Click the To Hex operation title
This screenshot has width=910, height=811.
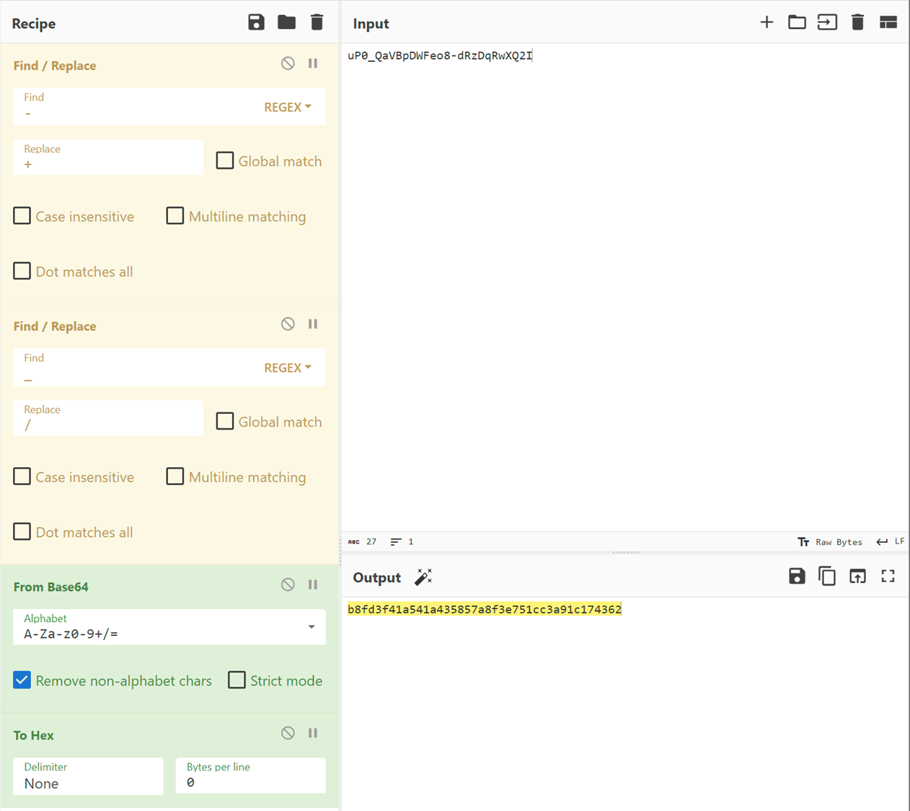pos(34,735)
